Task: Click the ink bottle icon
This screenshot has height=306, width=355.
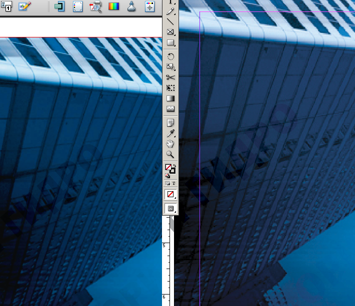Action: 131,6
